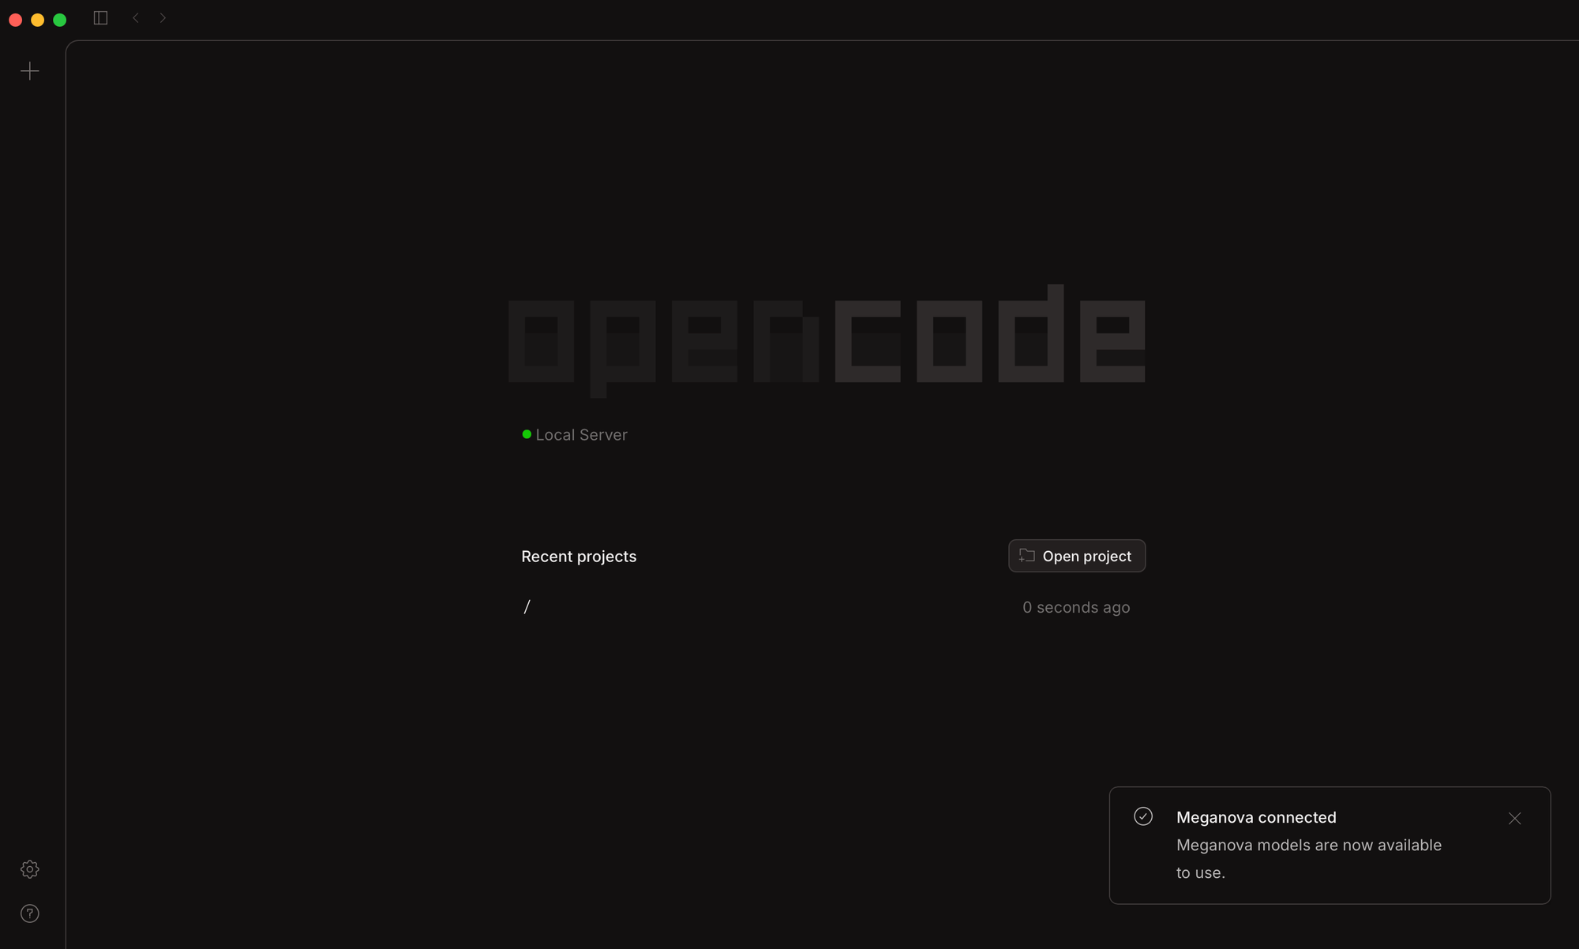1579x949 pixels.
Task: Minimize the window with the yellow button
Action: click(x=38, y=20)
